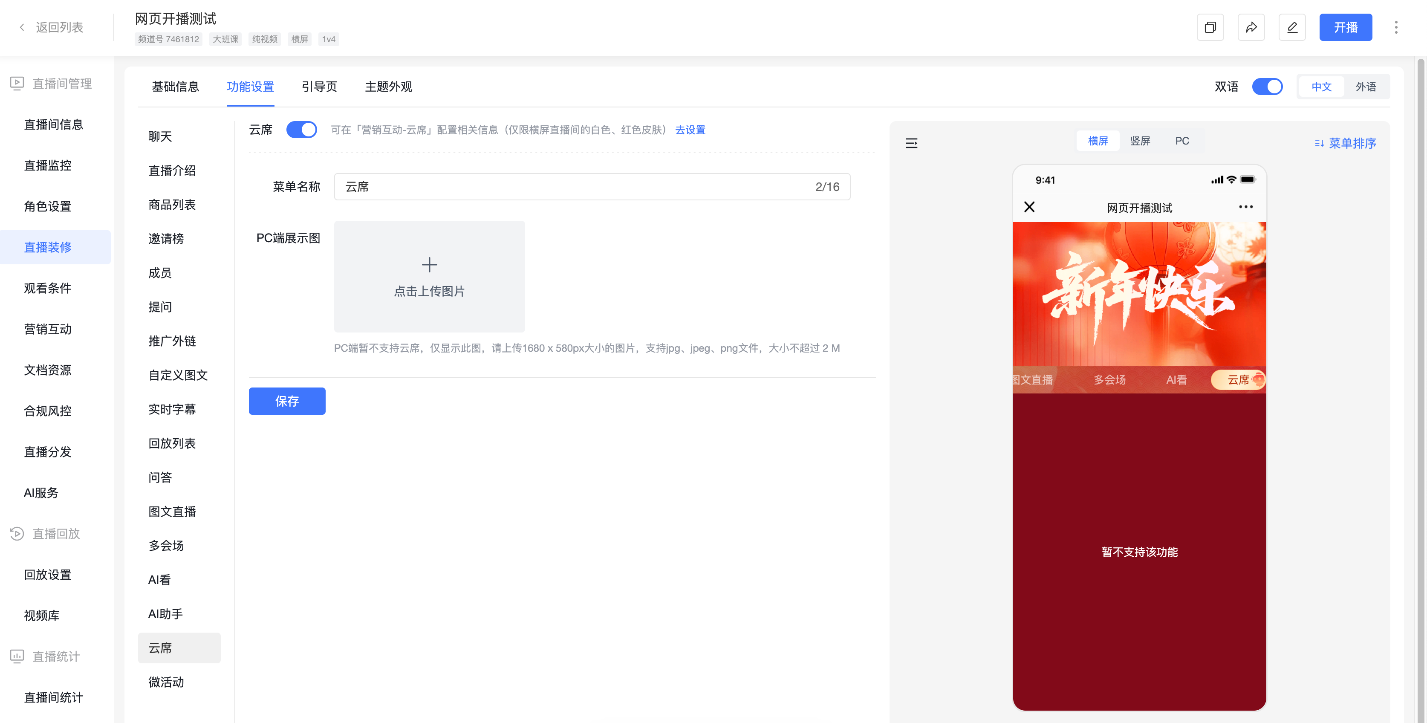Select 回放列表 in the function list
The height and width of the screenshot is (723, 1427).
[172, 443]
